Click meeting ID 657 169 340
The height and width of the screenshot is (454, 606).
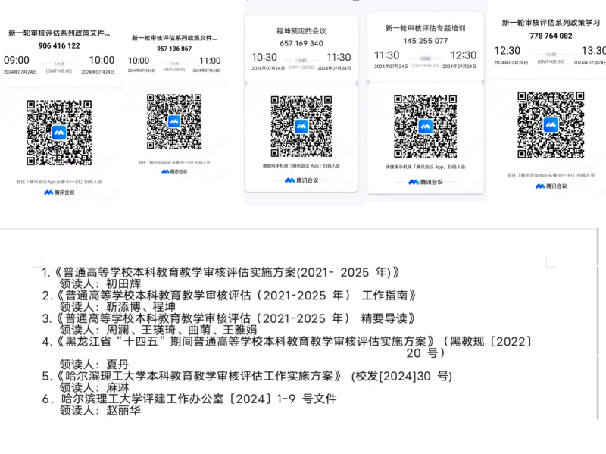click(301, 43)
